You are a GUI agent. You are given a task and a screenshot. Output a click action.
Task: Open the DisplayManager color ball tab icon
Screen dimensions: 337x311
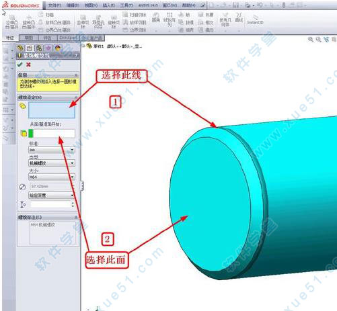pyautogui.click(x=58, y=48)
